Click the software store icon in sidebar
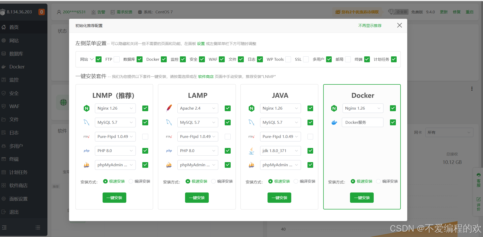 click(x=4, y=185)
